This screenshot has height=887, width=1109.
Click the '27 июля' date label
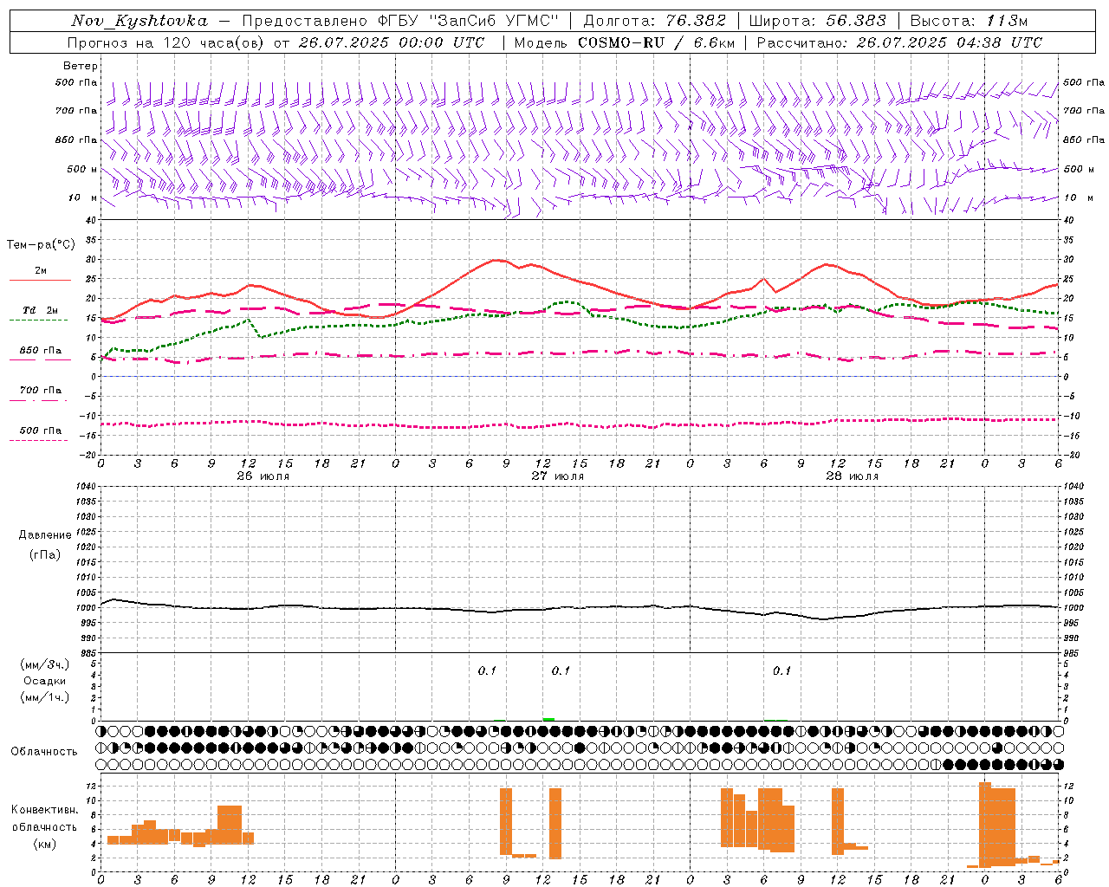(x=558, y=476)
